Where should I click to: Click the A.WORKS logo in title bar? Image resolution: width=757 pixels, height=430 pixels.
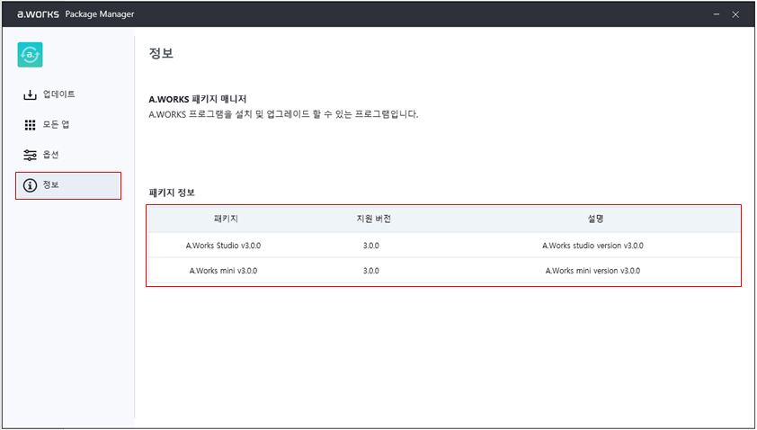[x=37, y=14]
